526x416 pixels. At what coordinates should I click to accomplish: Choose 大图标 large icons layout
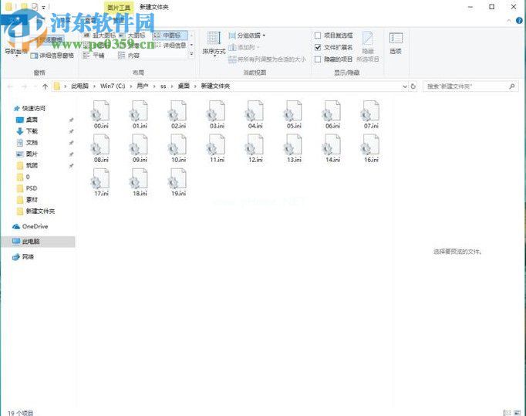132,35
